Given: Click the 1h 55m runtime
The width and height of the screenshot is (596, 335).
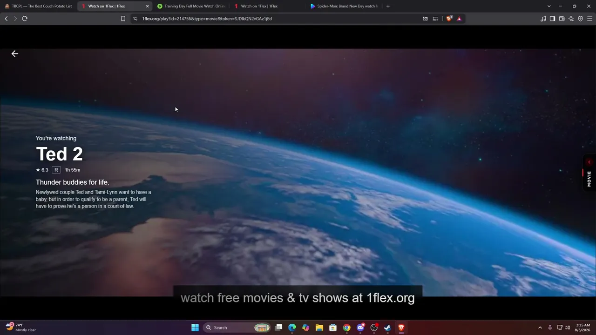Looking at the screenshot, I should (x=73, y=170).
